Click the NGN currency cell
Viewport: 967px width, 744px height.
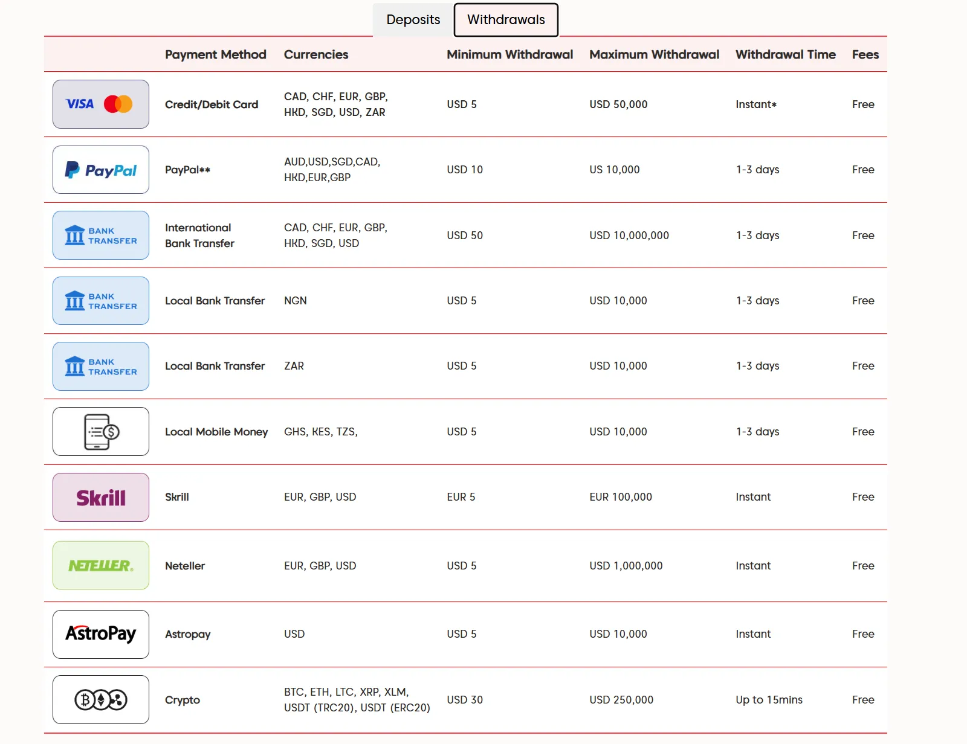tap(296, 301)
